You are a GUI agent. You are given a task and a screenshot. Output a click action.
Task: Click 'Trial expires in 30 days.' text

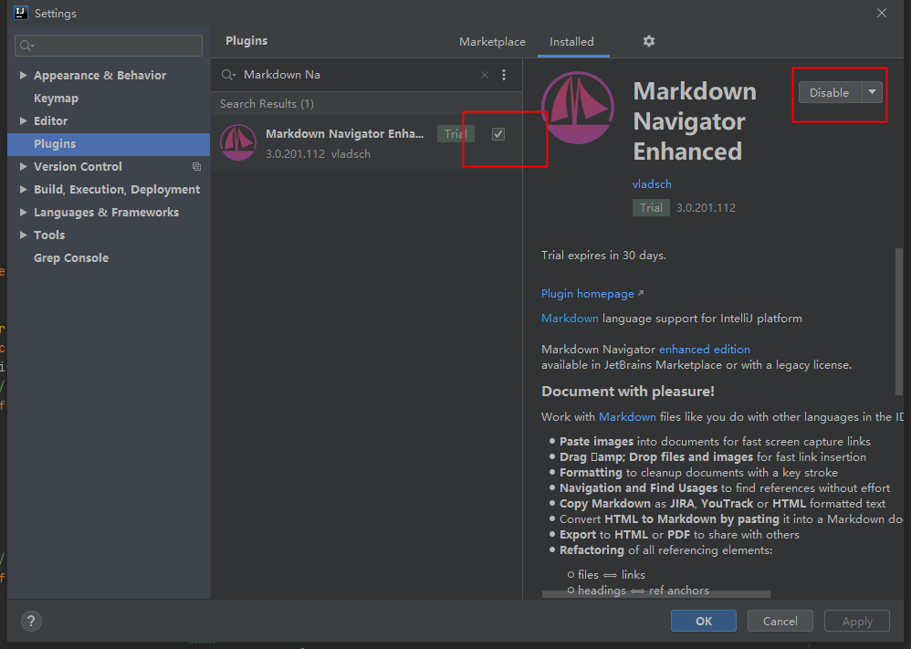click(603, 256)
